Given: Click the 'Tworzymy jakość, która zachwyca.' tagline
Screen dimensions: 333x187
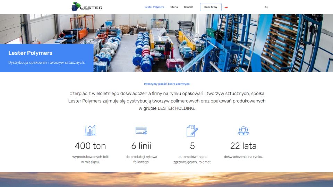Looking at the screenshot, I should (167, 84).
